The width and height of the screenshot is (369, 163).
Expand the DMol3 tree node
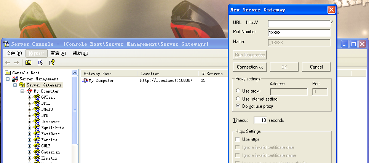click(29, 109)
